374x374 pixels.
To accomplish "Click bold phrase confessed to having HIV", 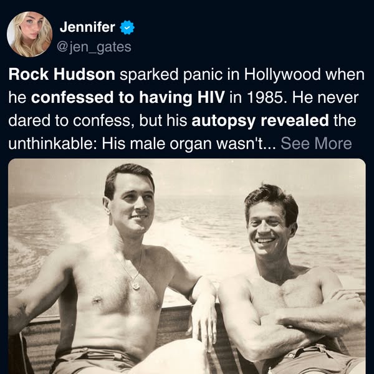I will (x=128, y=97).
